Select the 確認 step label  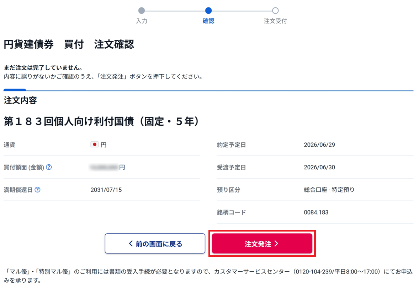pos(208,21)
